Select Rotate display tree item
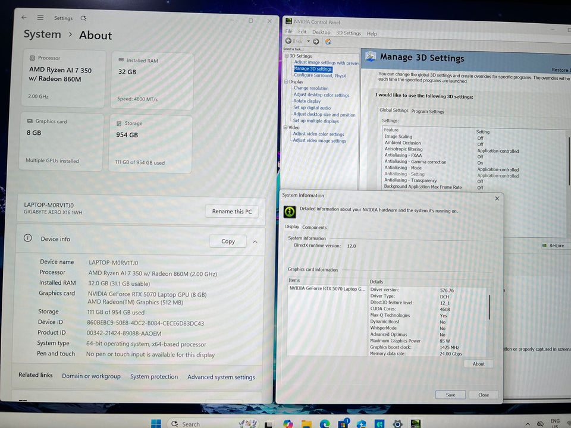 click(x=307, y=101)
